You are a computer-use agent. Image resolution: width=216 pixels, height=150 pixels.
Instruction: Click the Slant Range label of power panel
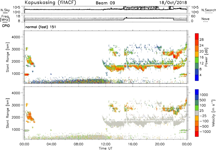pos(8,57)
